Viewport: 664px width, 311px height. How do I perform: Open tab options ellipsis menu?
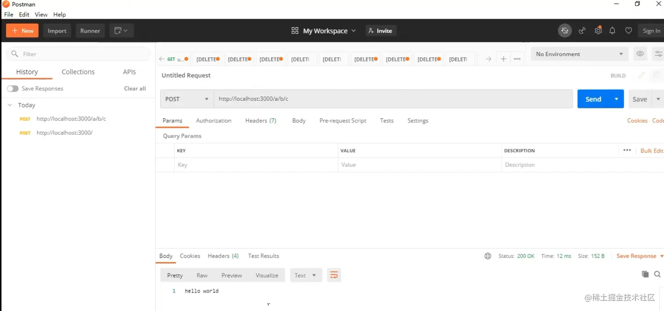(517, 59)
